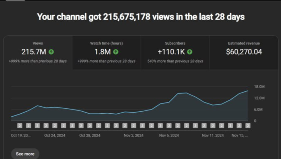Screen dimensions: 281x159
Task: Click the 18.0M axis label
Action: point(259,87)
